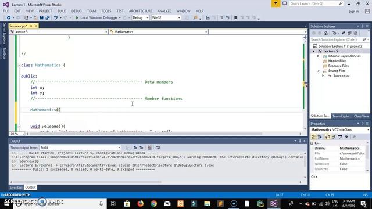Click the Property Pages icon in Properties
Screen dimensions: 372x209
click(354, 137)
